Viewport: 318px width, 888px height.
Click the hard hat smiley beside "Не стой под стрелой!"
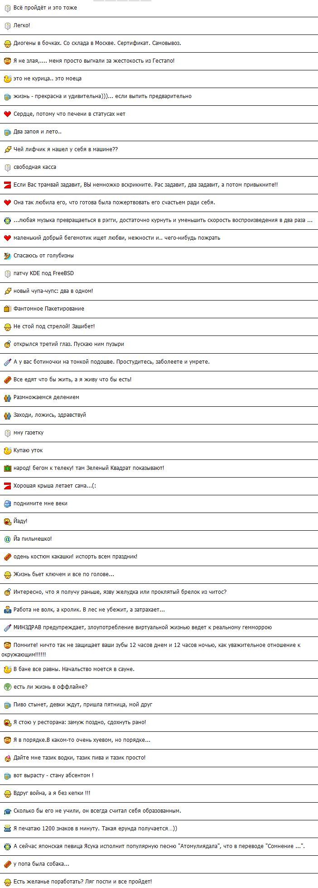pos(7,326)
